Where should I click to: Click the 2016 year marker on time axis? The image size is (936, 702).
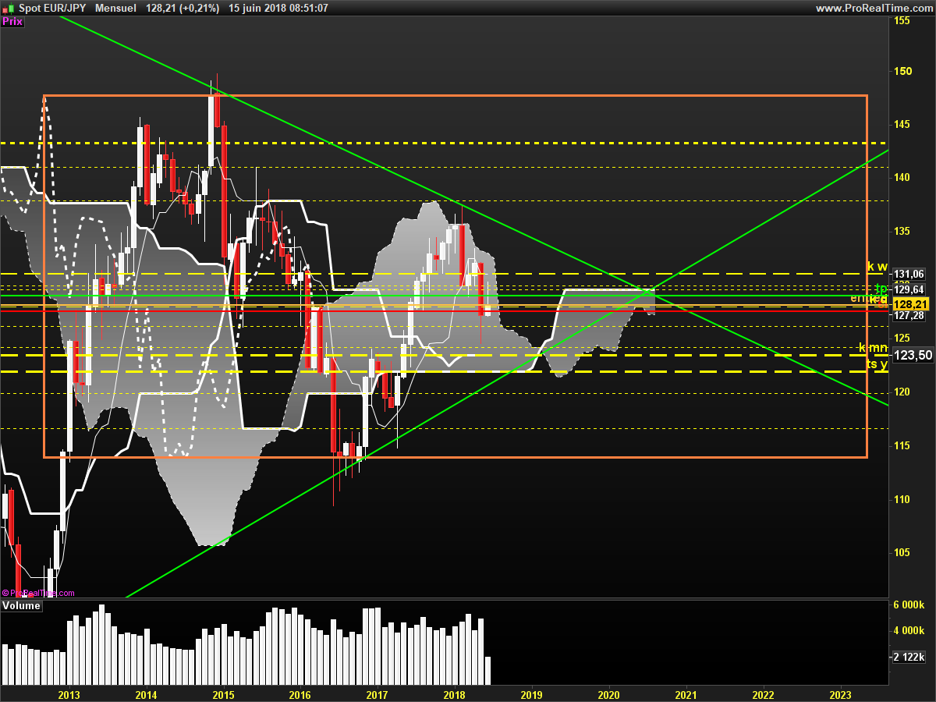pyautogui.click(x=300, y=694)
